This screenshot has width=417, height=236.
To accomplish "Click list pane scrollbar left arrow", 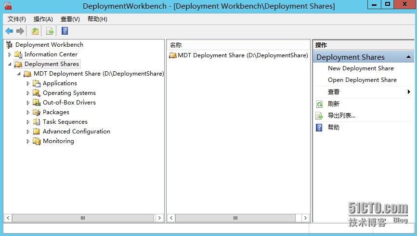I will click(171, 218).
